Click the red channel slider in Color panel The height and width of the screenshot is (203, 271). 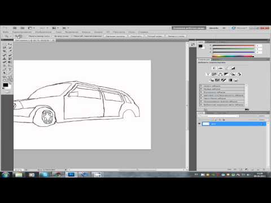pos(233,46)
